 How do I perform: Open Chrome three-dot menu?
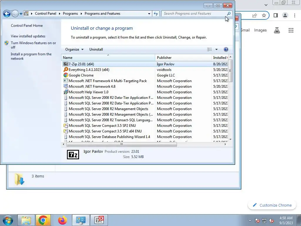pyautogui.click(x=295, y=15)
